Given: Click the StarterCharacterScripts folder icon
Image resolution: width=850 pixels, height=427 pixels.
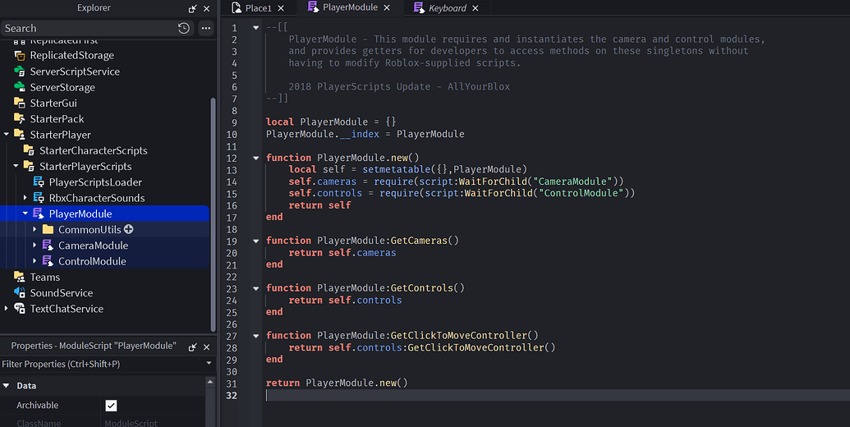Looking at the screenshot, I should coord(30,150).
